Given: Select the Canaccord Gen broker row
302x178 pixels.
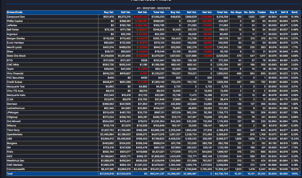Looking at the screenshot, I should point(153,17).
